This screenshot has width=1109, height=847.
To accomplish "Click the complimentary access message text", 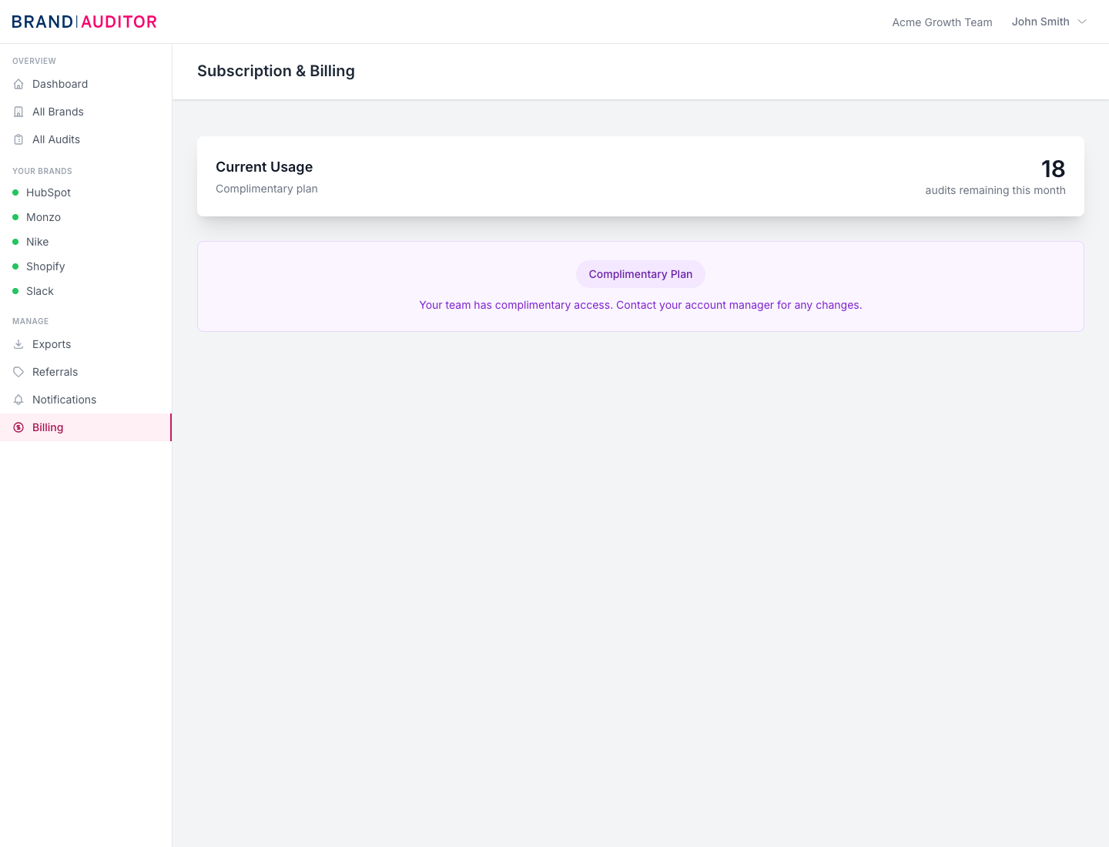I will [x=641, y=305].
